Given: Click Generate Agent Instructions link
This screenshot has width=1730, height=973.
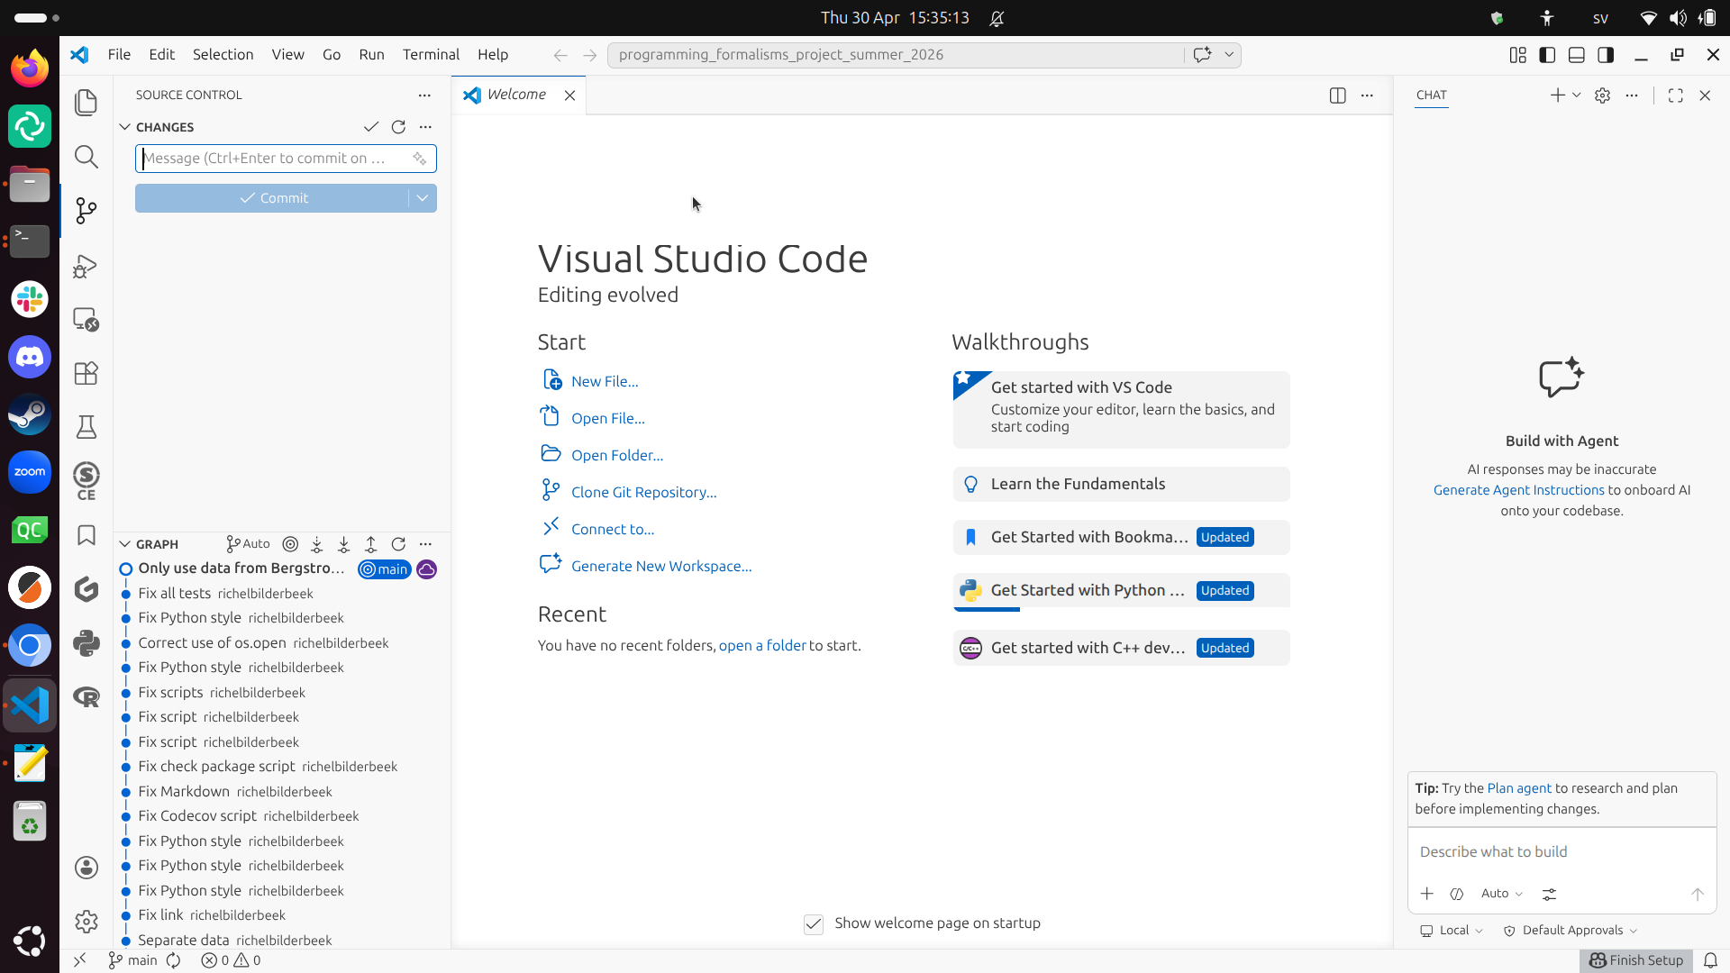Looking at the screenshot, I should (1518, 490).
